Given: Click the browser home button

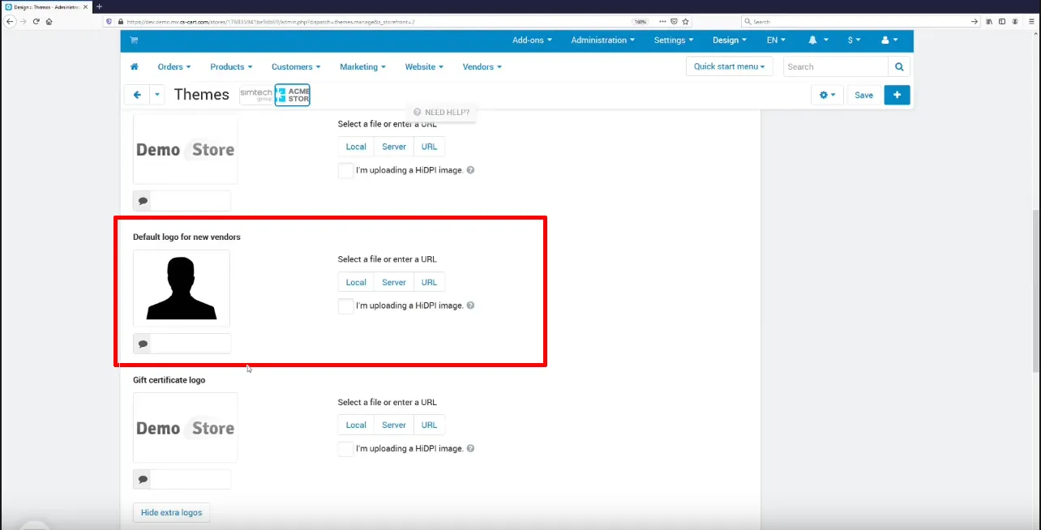Looking at the screenshot, I should click(49, 22).
